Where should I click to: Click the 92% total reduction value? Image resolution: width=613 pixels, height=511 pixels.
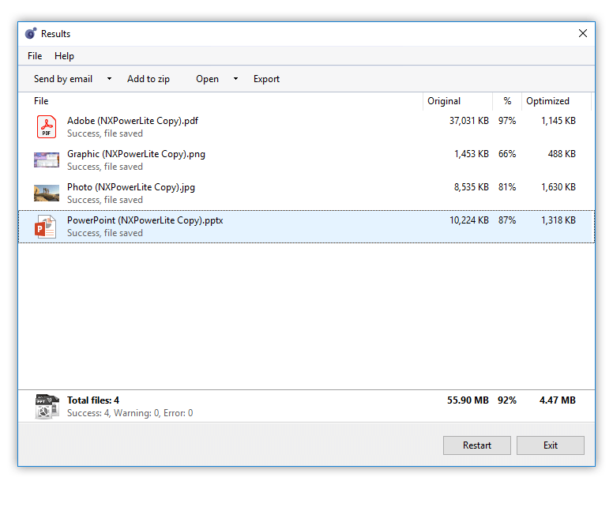click(x=507, y=400)
